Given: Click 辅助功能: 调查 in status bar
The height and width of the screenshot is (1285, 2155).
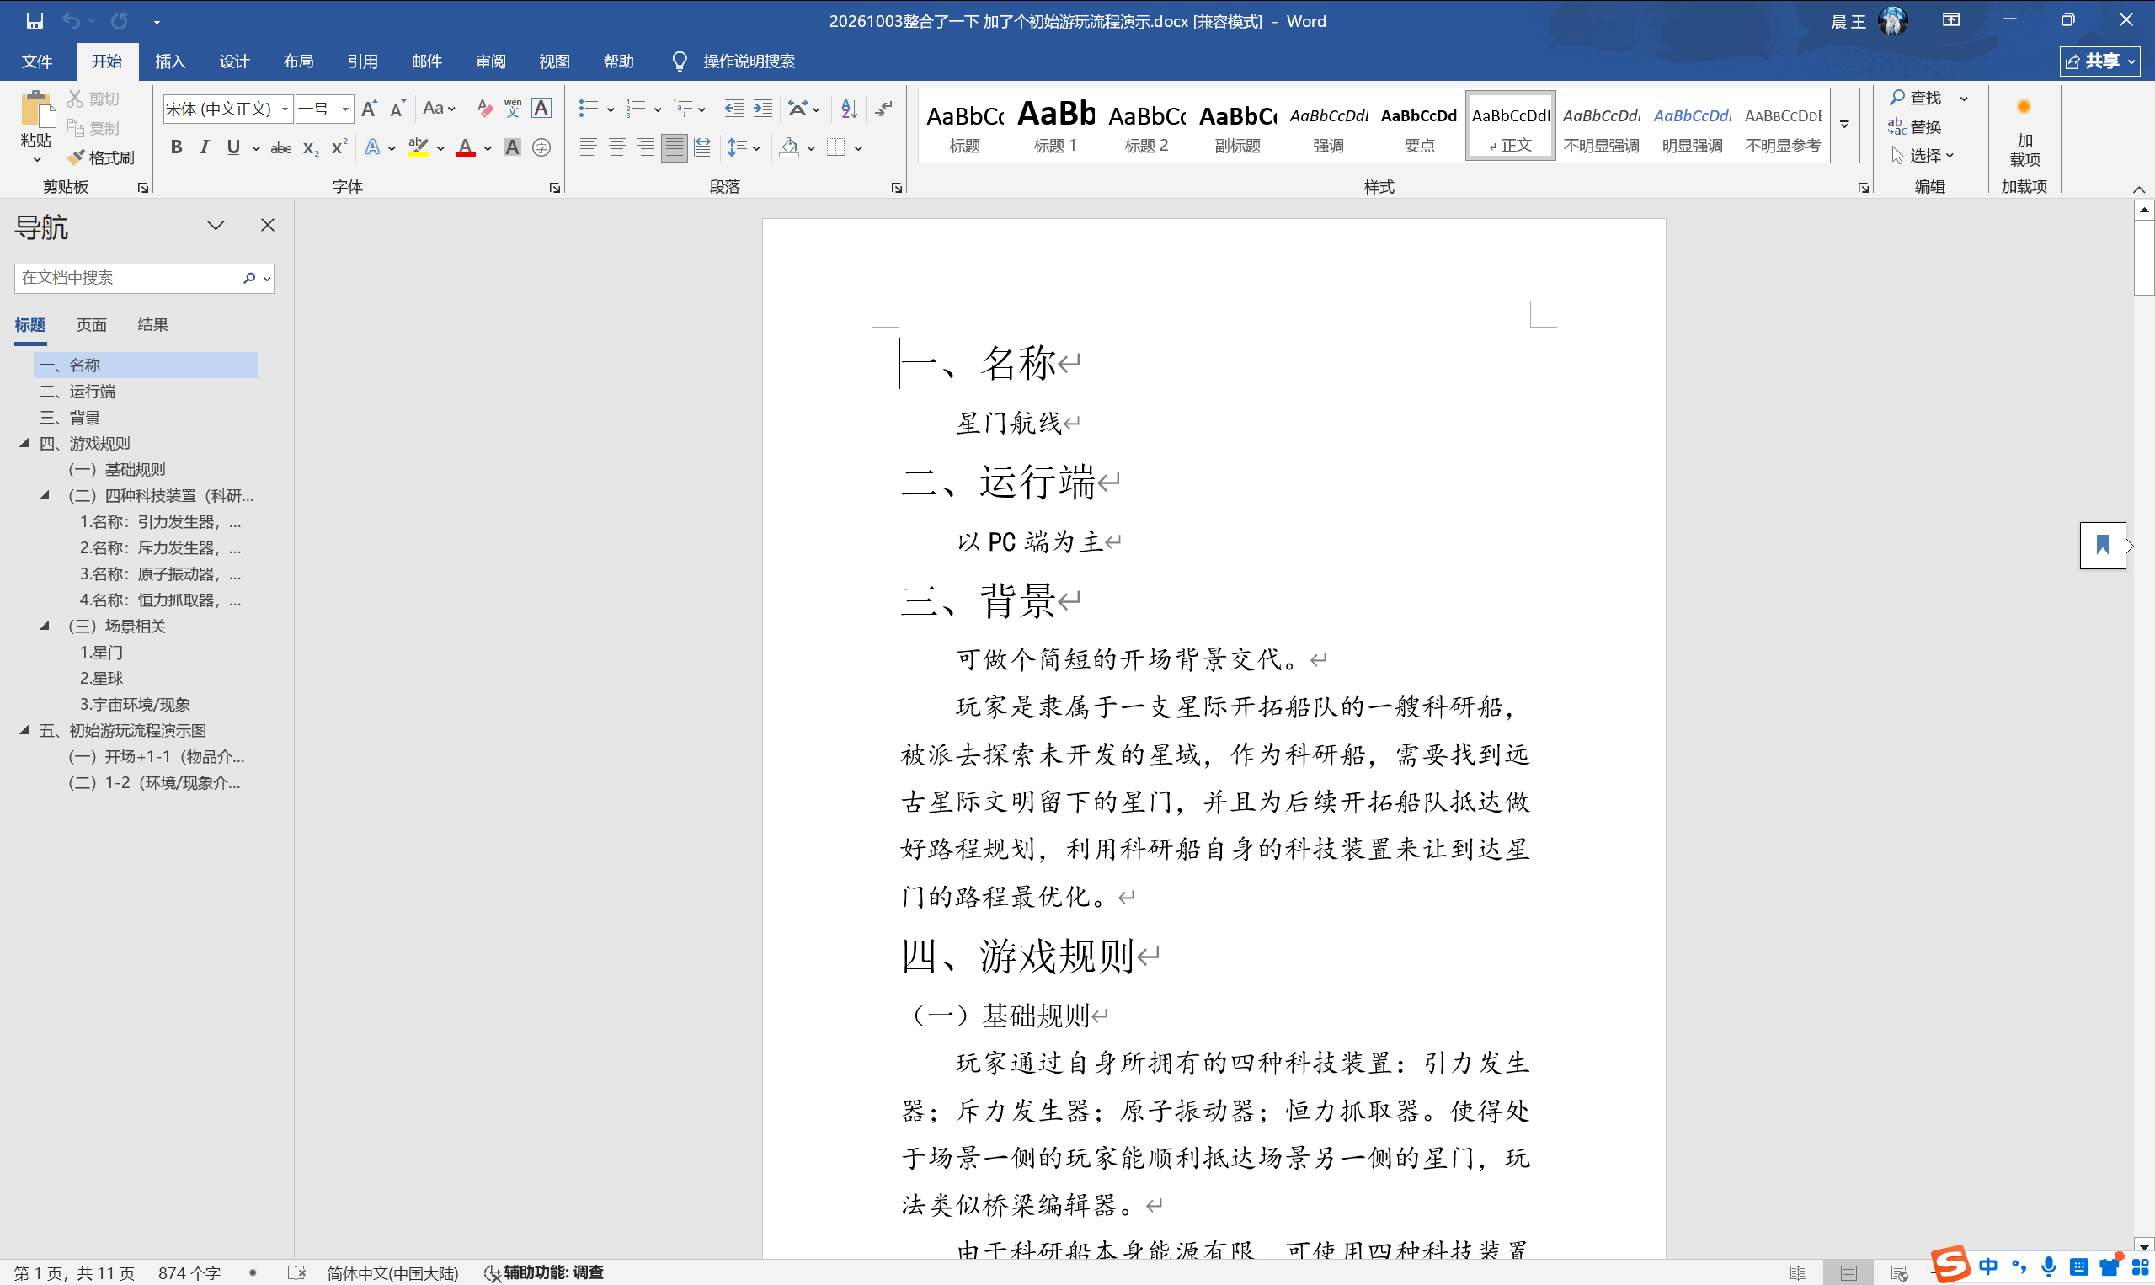Looking at the screenshot, I should point(544,1272).
